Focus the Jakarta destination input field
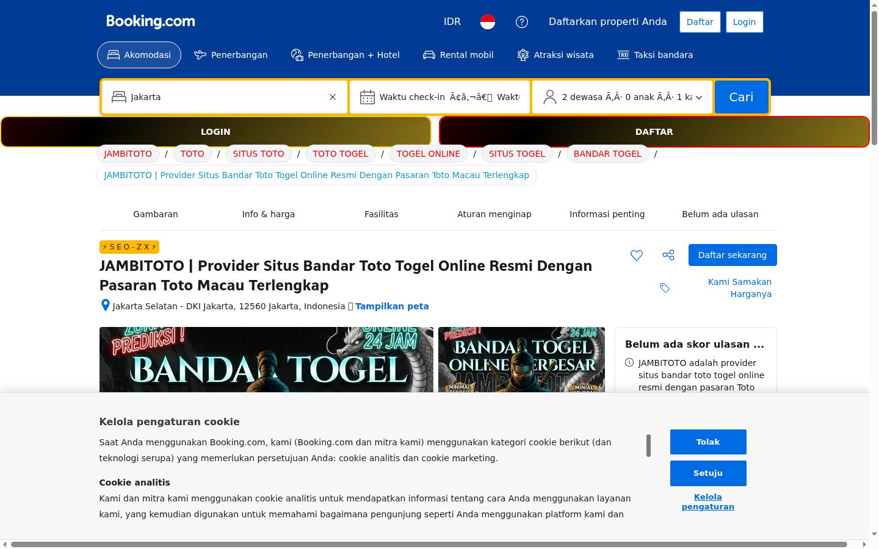This screenshot has height=549, width=879. click(x=225, y=97)
